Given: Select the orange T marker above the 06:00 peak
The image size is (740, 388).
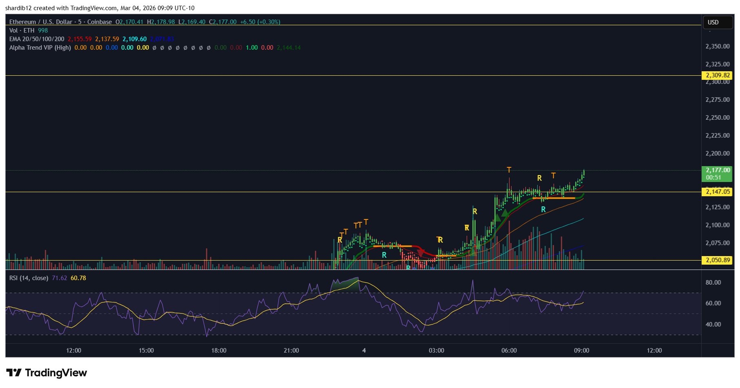Looking at the screenshot, I should (x=509, y=170).
